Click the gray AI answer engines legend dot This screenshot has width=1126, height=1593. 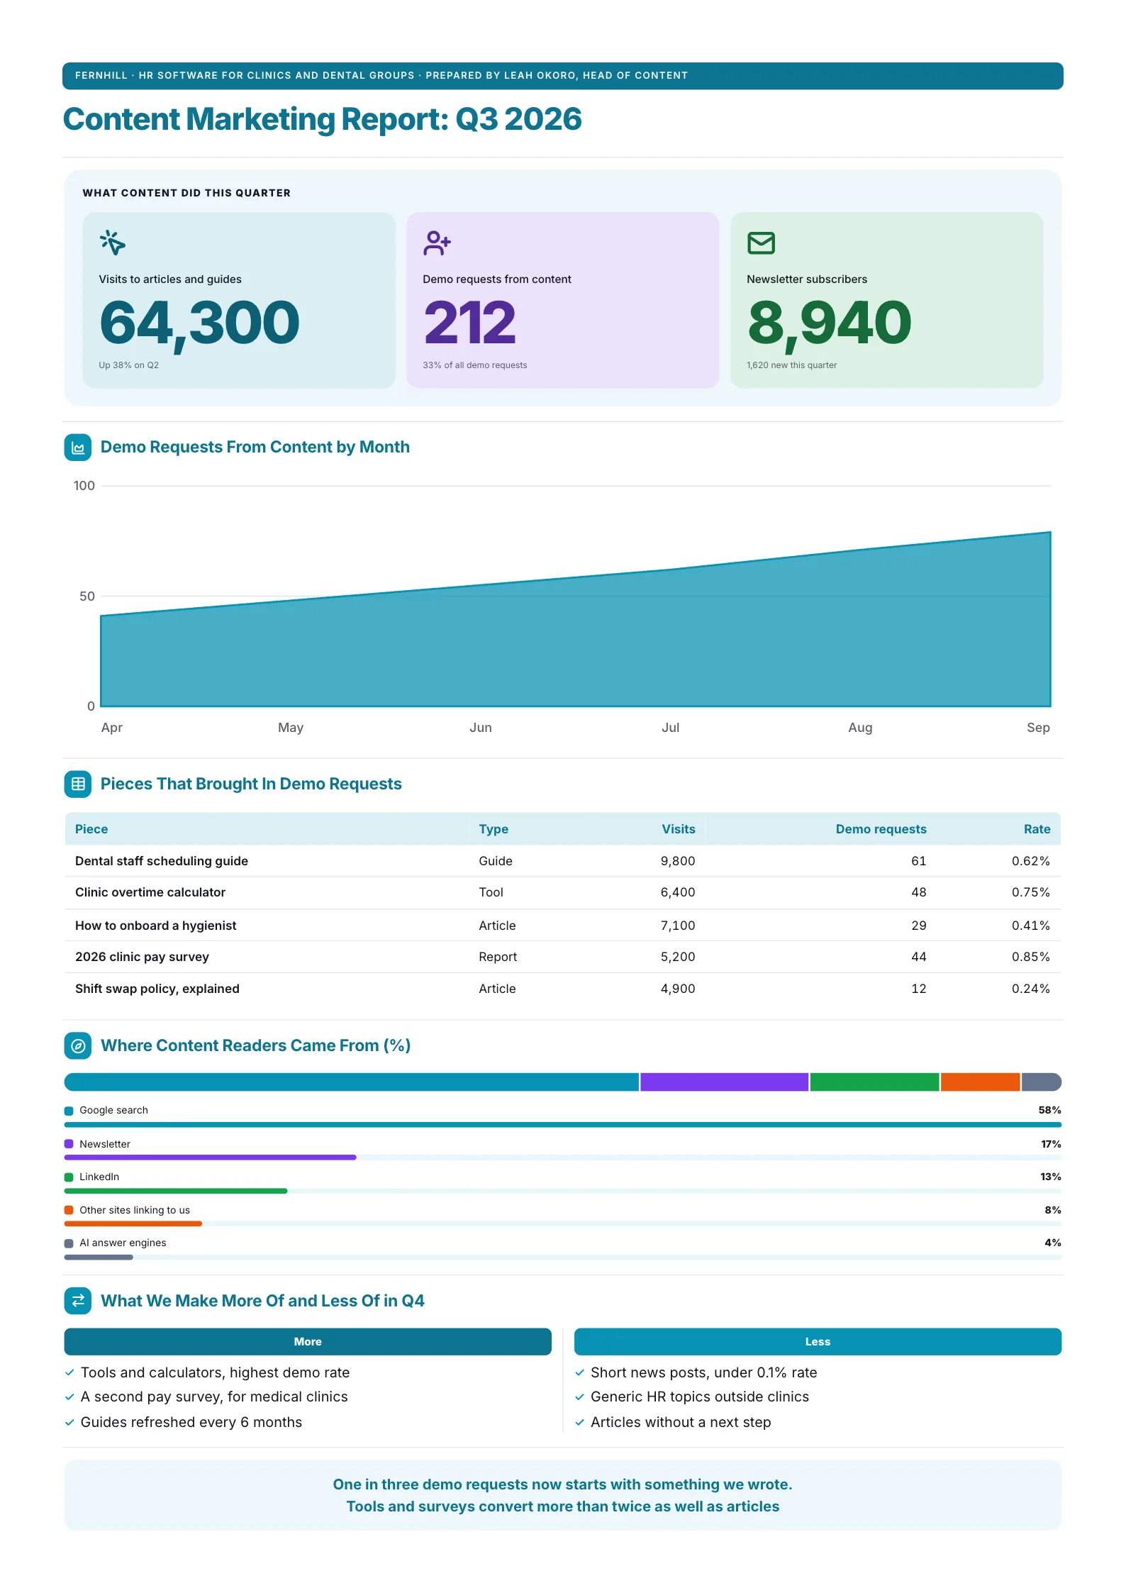(69, 1243)
